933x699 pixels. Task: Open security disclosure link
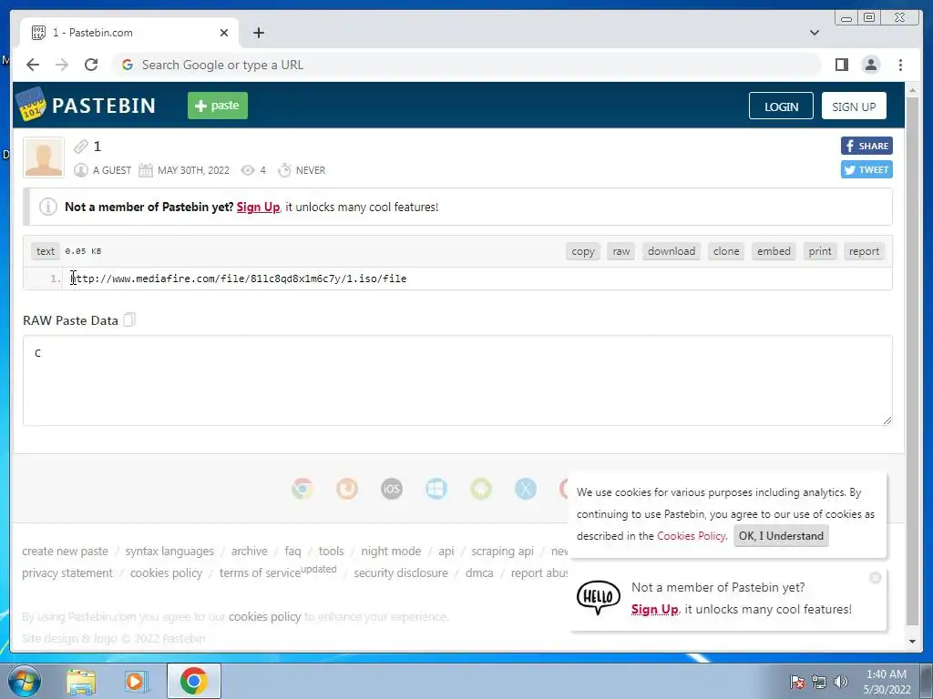pyautogui.click(x=401, y=573)
